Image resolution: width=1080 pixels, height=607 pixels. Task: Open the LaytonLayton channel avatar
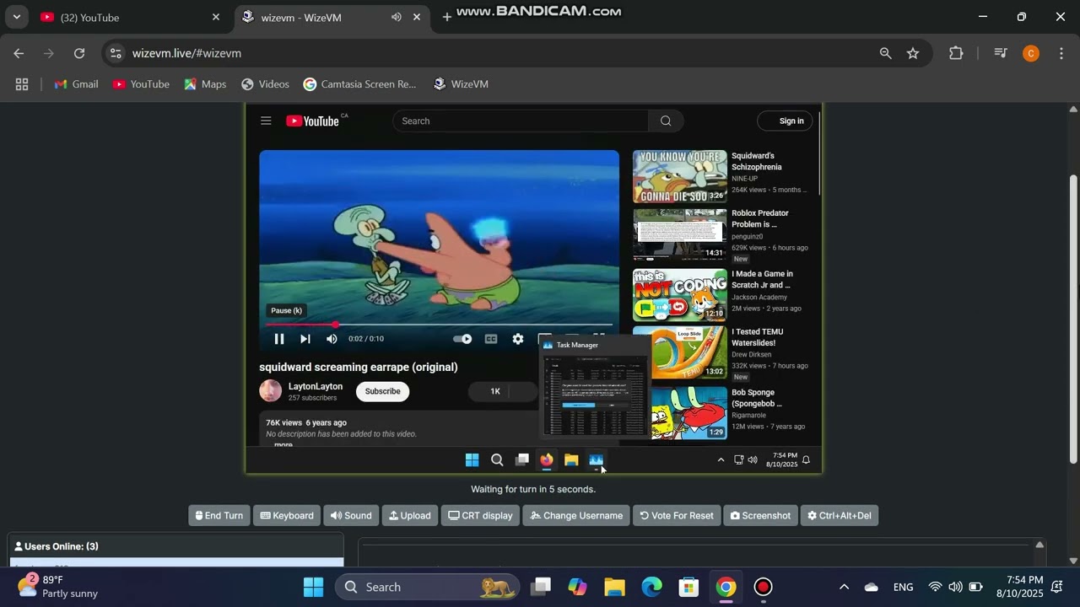[x=271, y=391]
